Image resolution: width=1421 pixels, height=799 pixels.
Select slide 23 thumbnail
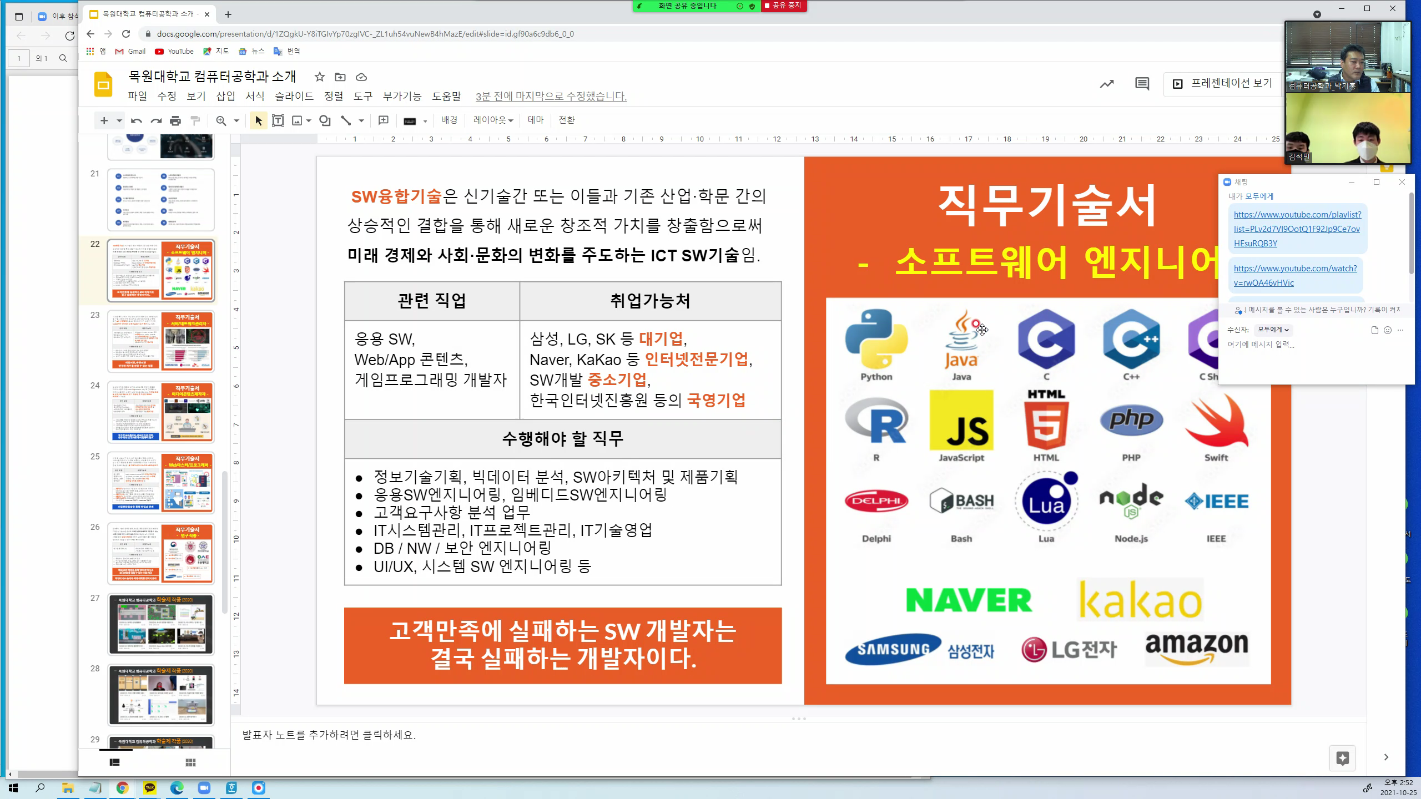tap(160, 341)
